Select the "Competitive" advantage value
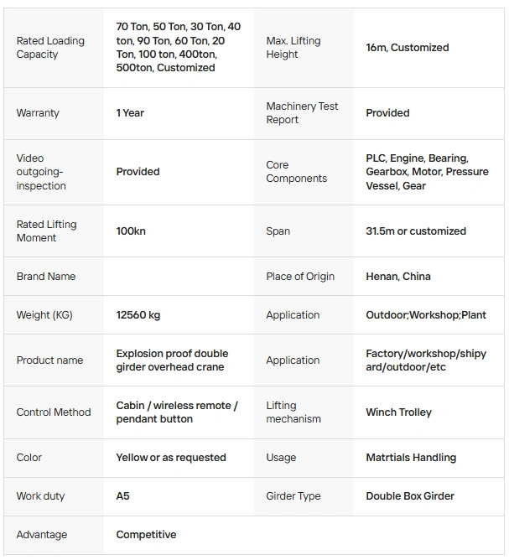This screenshot has height=560, width=509. pos(146,535)
